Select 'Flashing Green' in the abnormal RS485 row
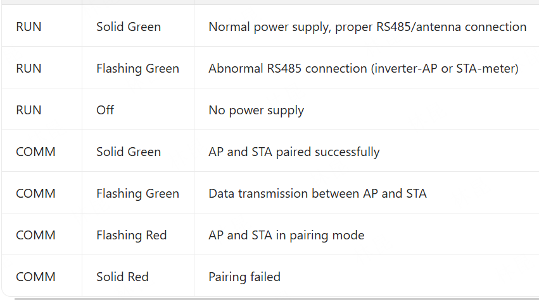This screenshot has height=300, width=539. pos(137,68)
